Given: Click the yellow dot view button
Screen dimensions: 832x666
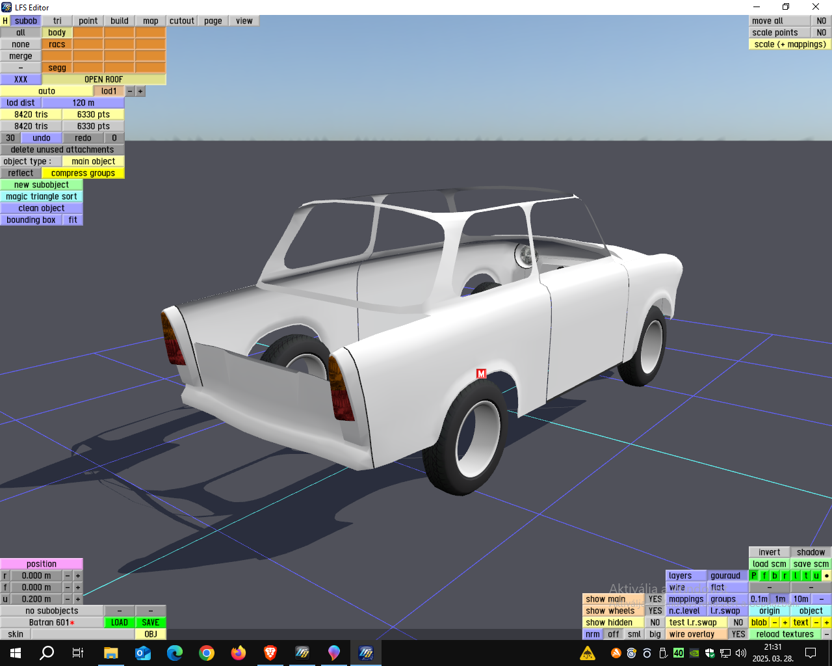Looking at the screenshot, I should coord(827,576).
